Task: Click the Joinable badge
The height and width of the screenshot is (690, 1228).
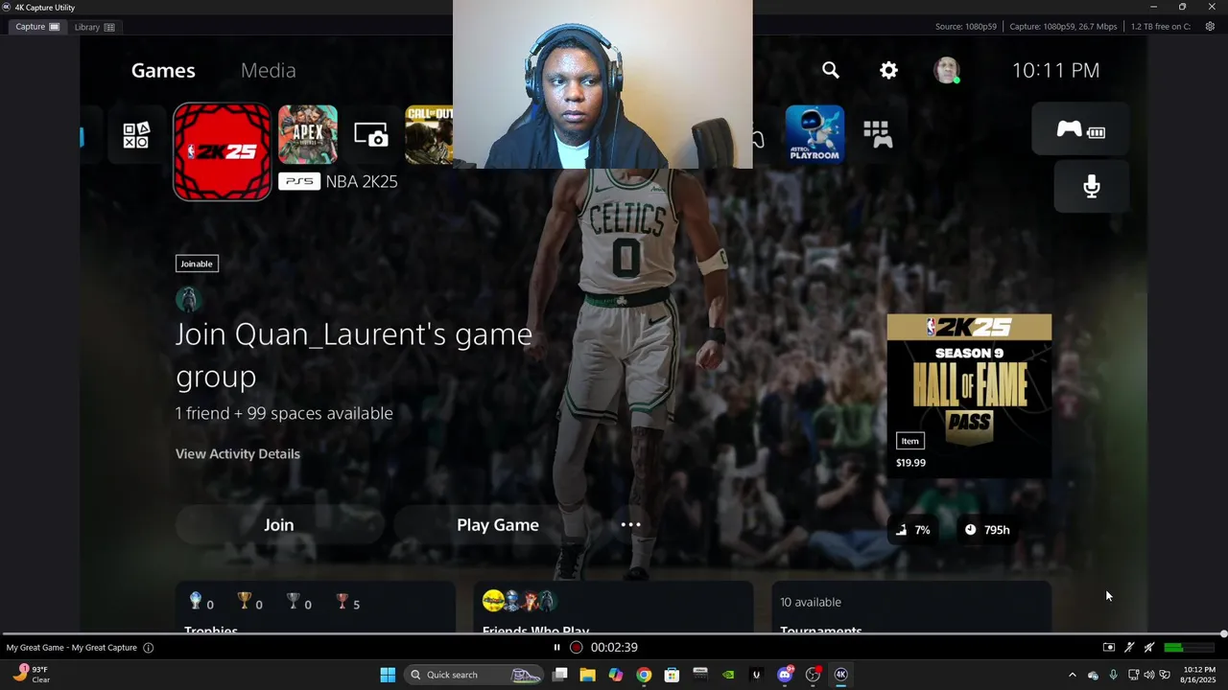Action: click(x=197, y=264)
